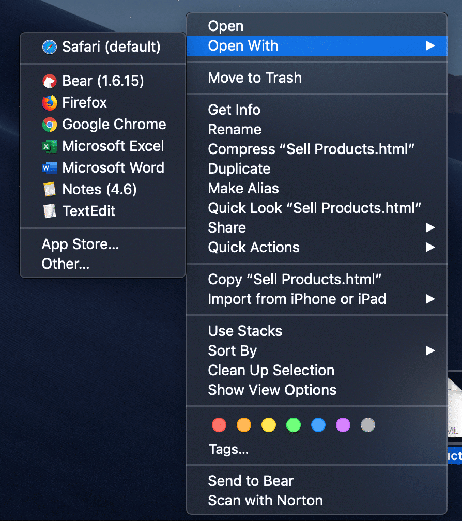The image size is (462, 521).
Task: Expand the Share submenu arrow
Action: [x=430, y=227]
